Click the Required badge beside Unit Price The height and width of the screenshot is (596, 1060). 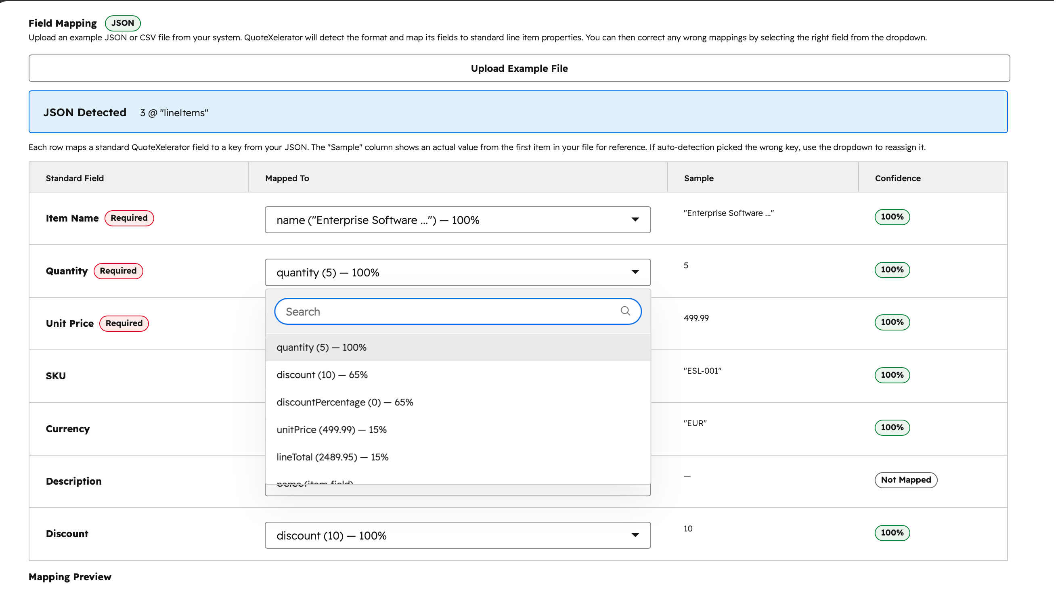(125, 324)
